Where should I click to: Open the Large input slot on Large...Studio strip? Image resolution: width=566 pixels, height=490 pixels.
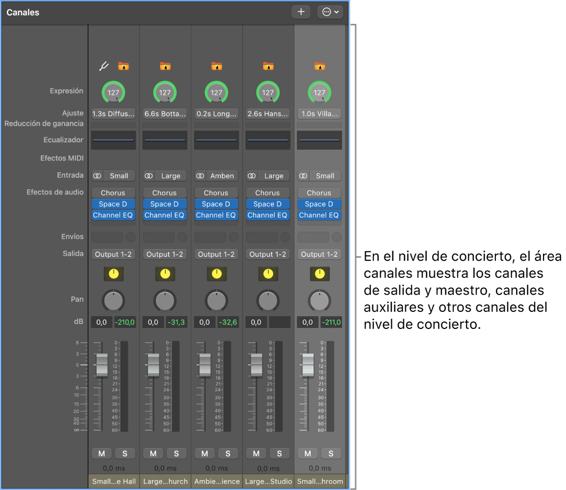tap(274, 176)
